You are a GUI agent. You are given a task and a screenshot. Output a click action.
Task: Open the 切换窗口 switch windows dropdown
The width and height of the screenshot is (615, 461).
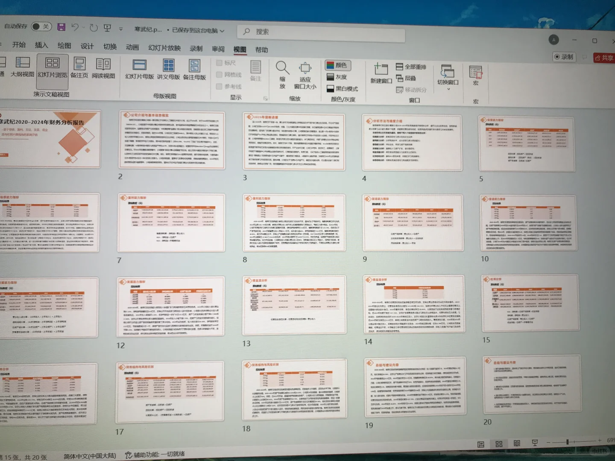click(x=448, y=78)
